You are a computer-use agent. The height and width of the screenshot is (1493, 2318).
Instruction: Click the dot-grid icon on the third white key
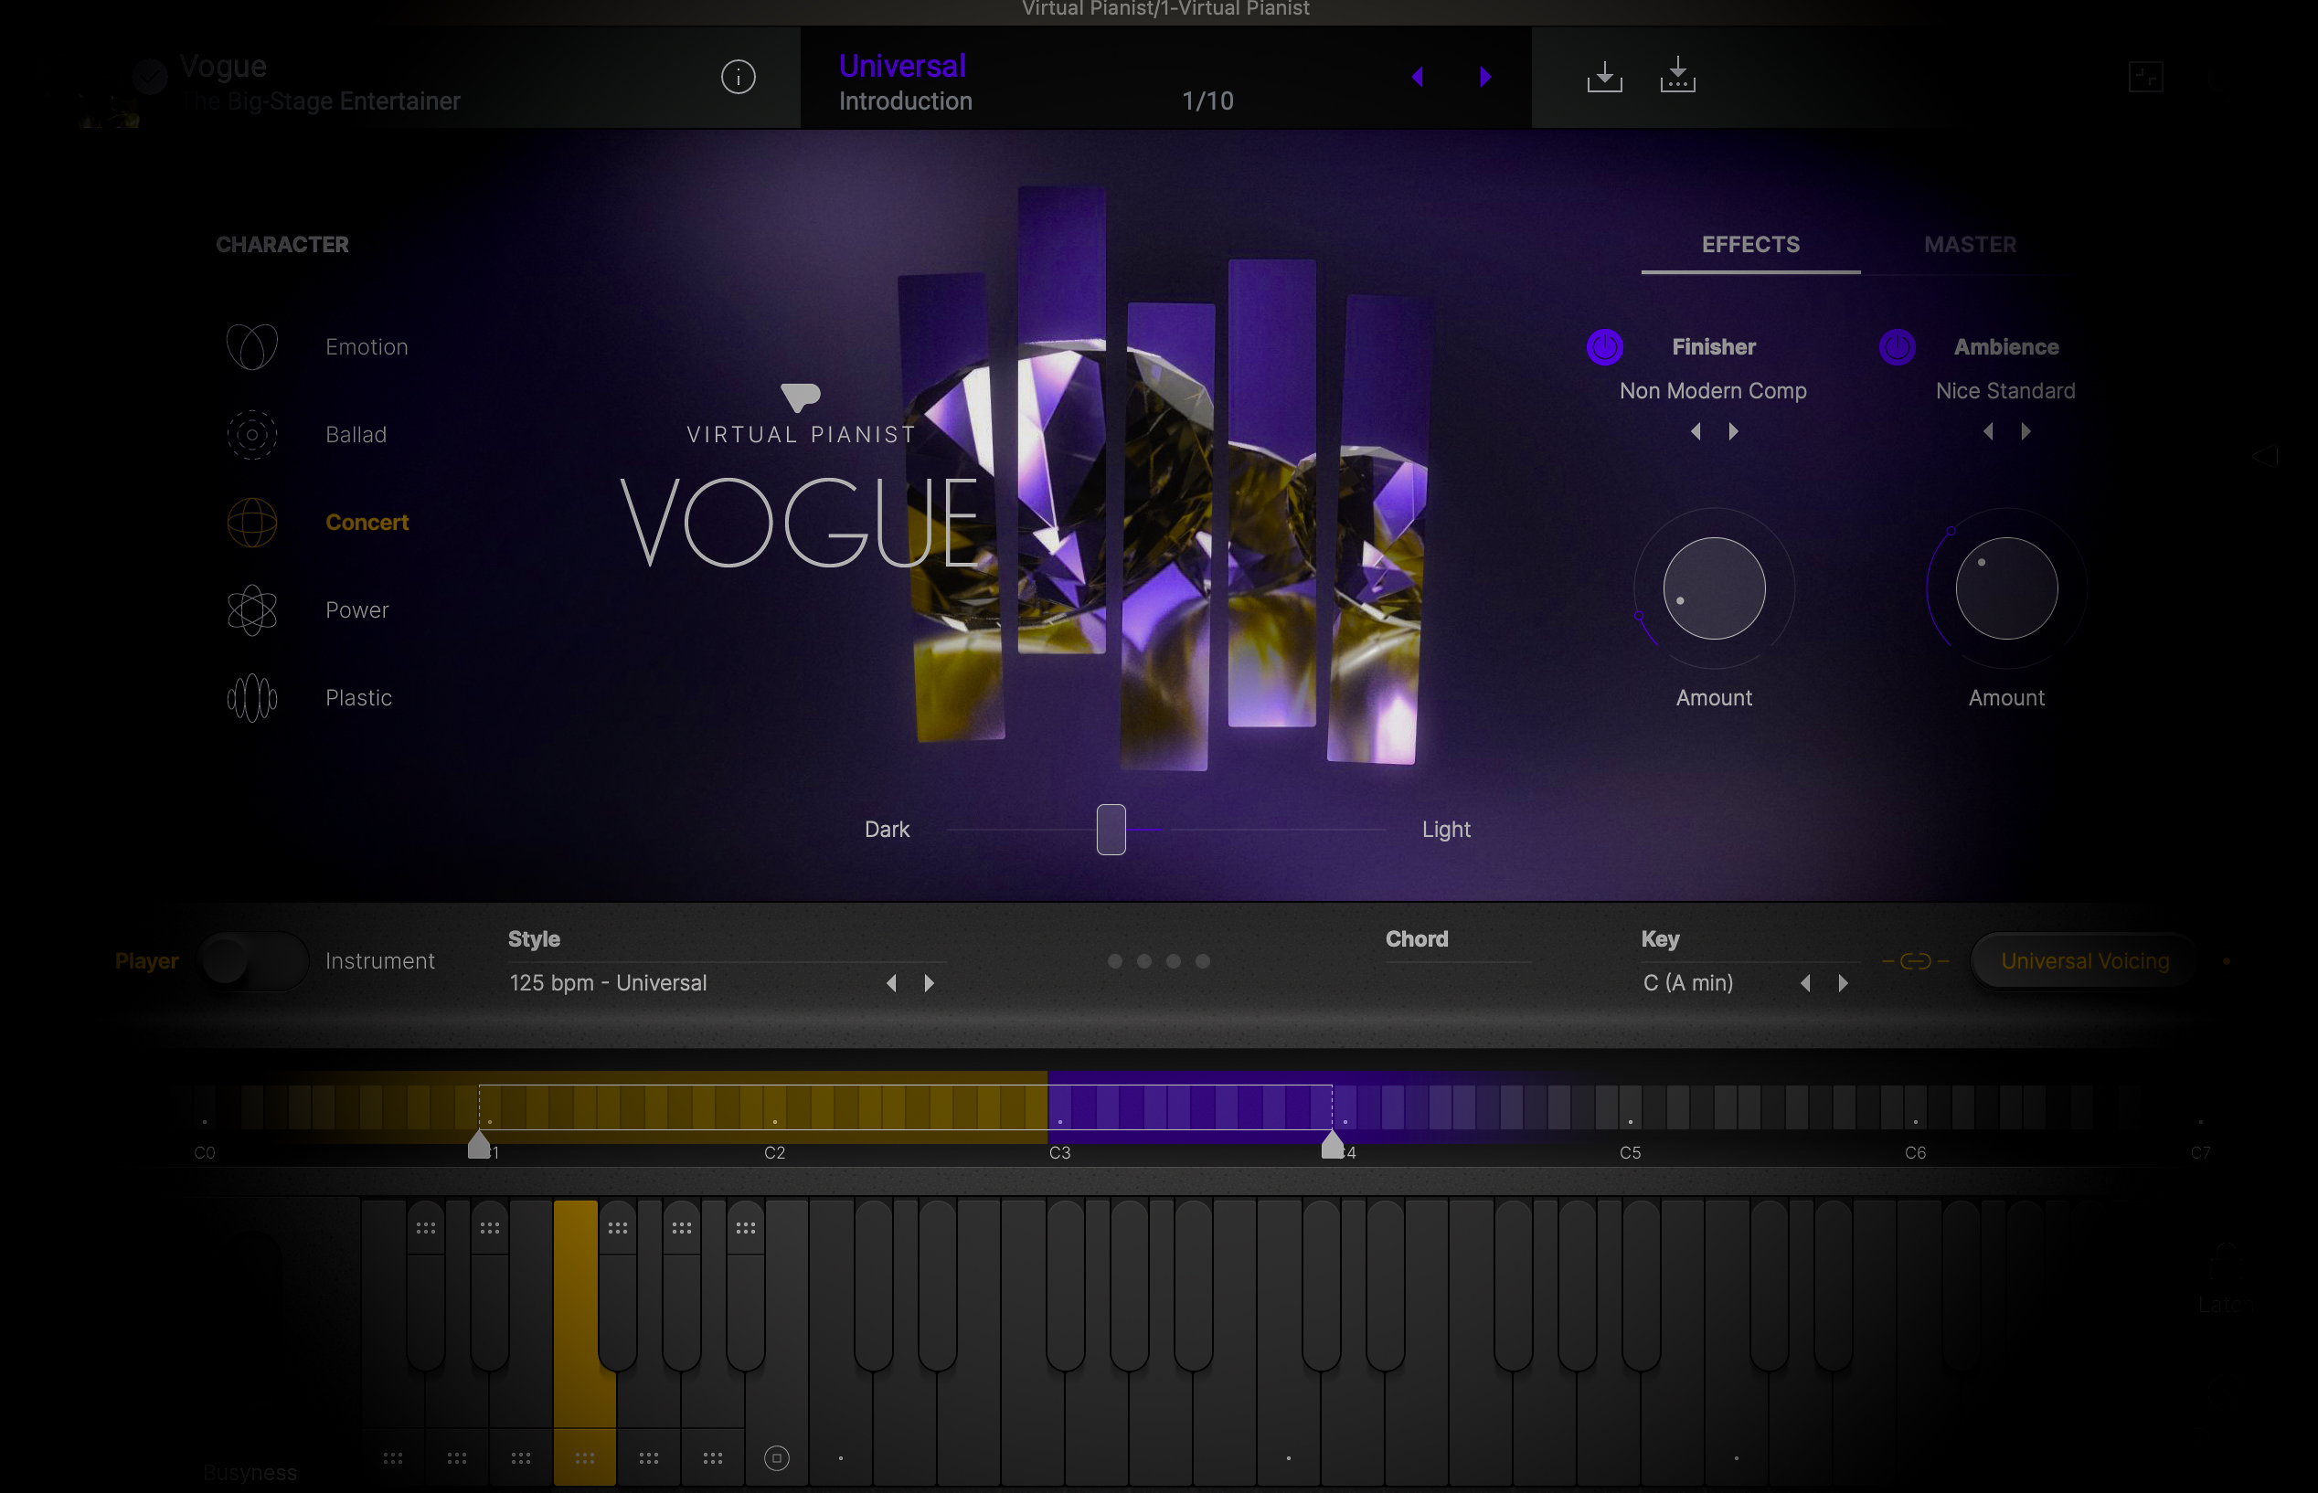521,1458
